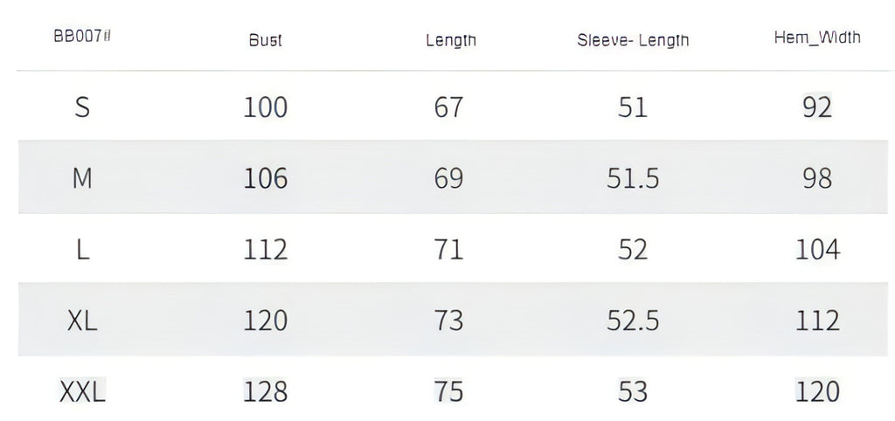Image resolution: width=895 pixels, height=421 pixels.
Task: Select the Sleeve length value 53
Action: 633,392
